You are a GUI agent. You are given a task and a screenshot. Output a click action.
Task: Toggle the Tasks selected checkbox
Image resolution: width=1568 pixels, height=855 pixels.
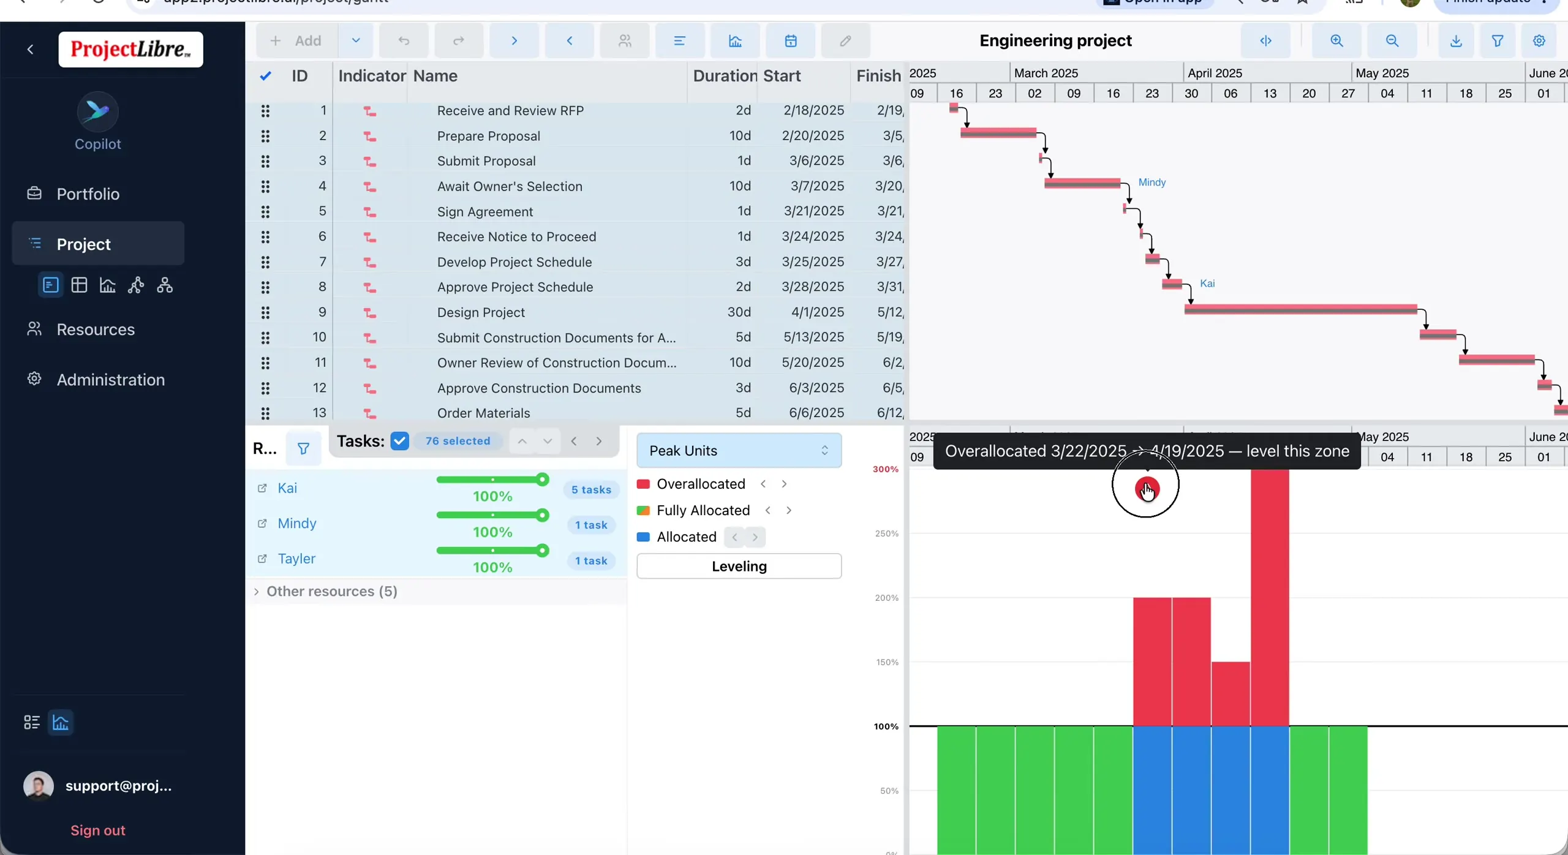coord(399,441)
